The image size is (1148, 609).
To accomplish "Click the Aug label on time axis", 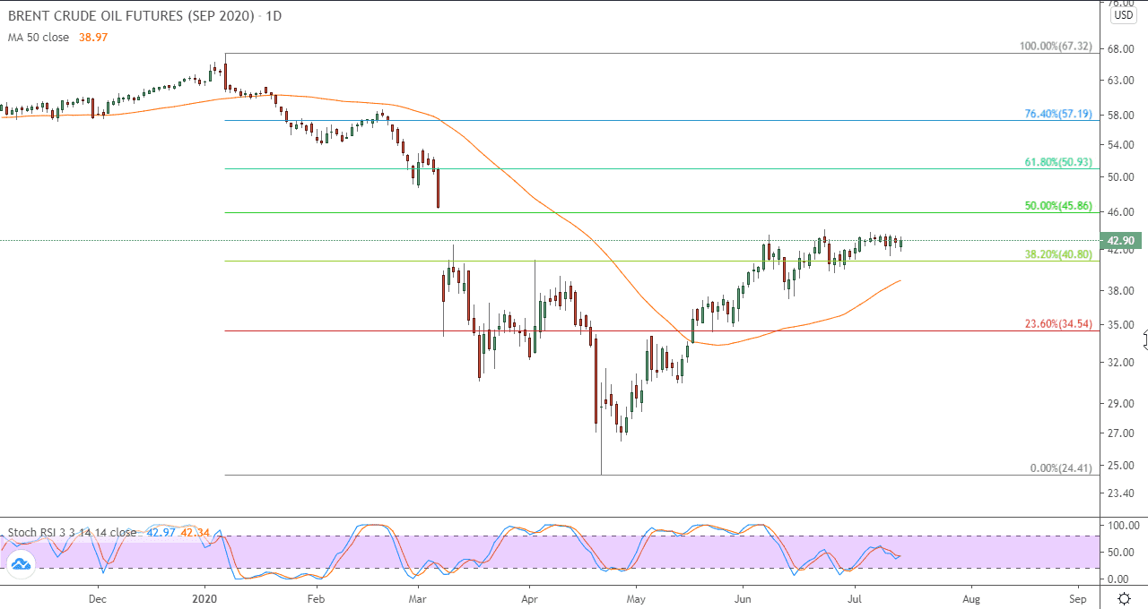I will 970,598.
